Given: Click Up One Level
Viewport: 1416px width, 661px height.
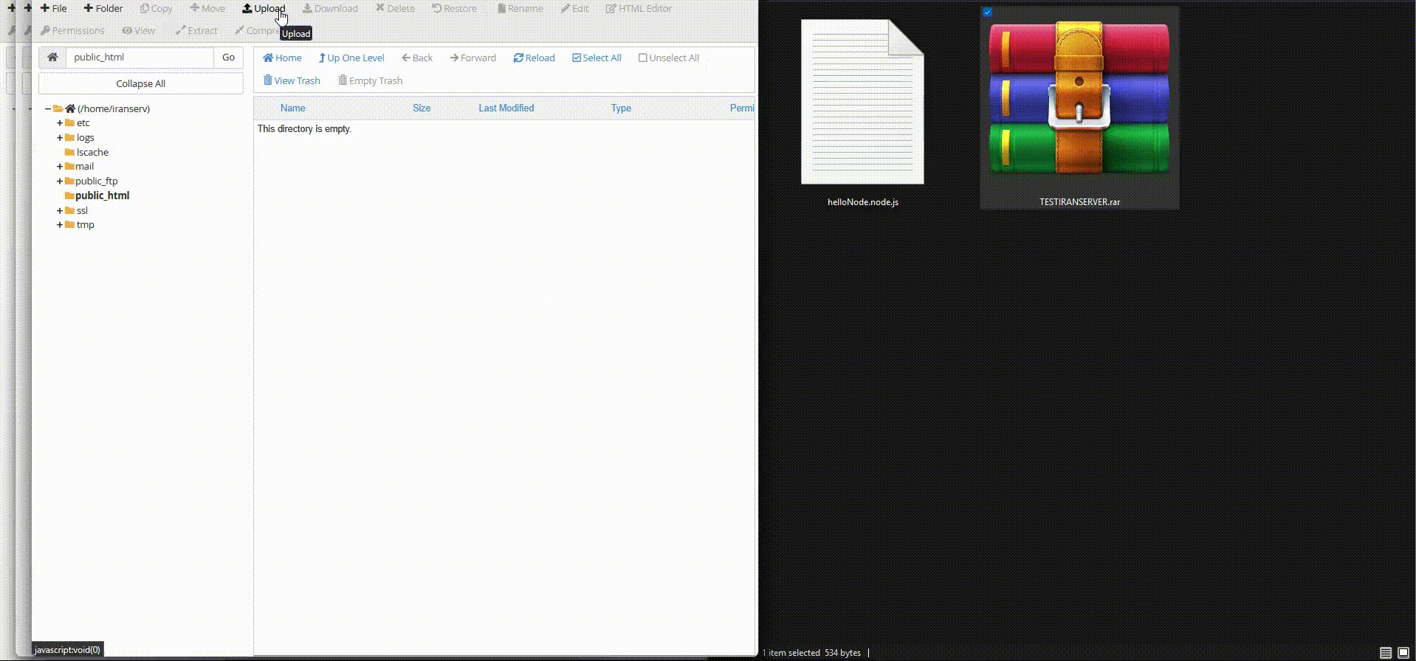Looking at the screenshot, I should pyautogui.click(x=351, y=58).
